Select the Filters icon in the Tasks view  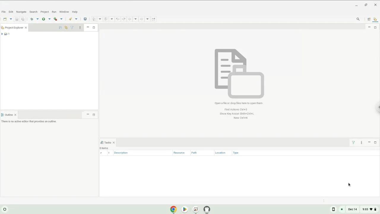point(353,142)
